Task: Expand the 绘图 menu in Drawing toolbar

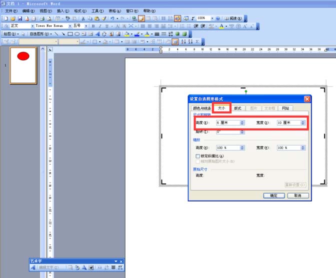Action: point(11,34)
